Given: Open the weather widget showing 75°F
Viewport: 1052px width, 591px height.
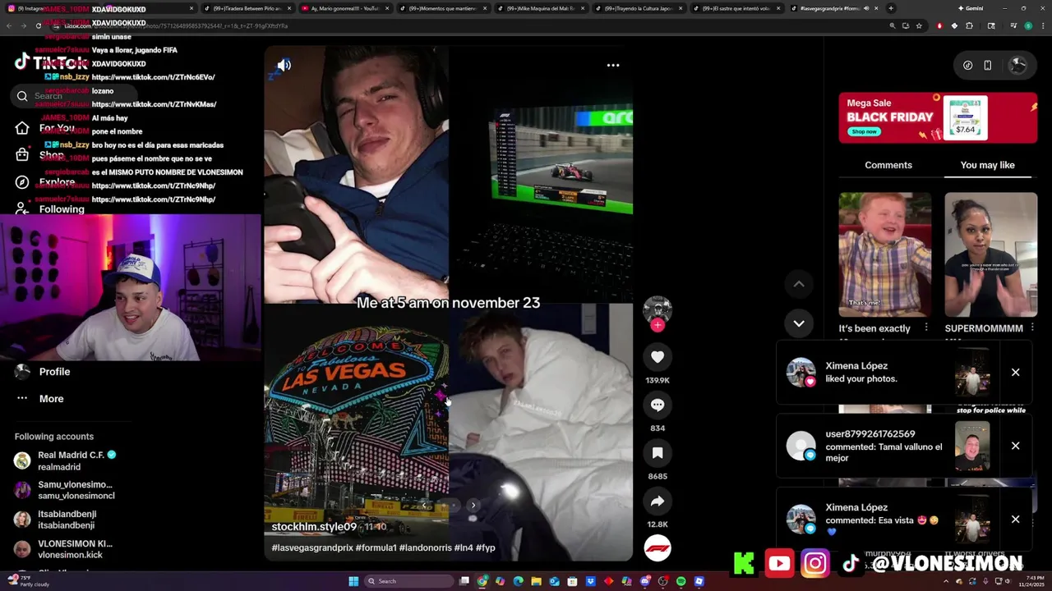Looking at the screenshot, I should [x=29, y=581].
